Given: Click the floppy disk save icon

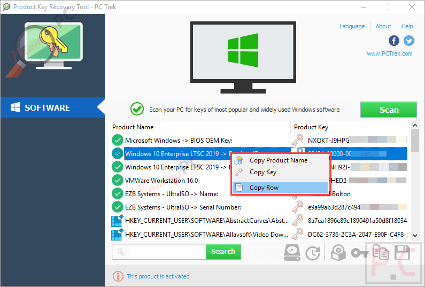Looking at the screenshot, I should (401, 253).
